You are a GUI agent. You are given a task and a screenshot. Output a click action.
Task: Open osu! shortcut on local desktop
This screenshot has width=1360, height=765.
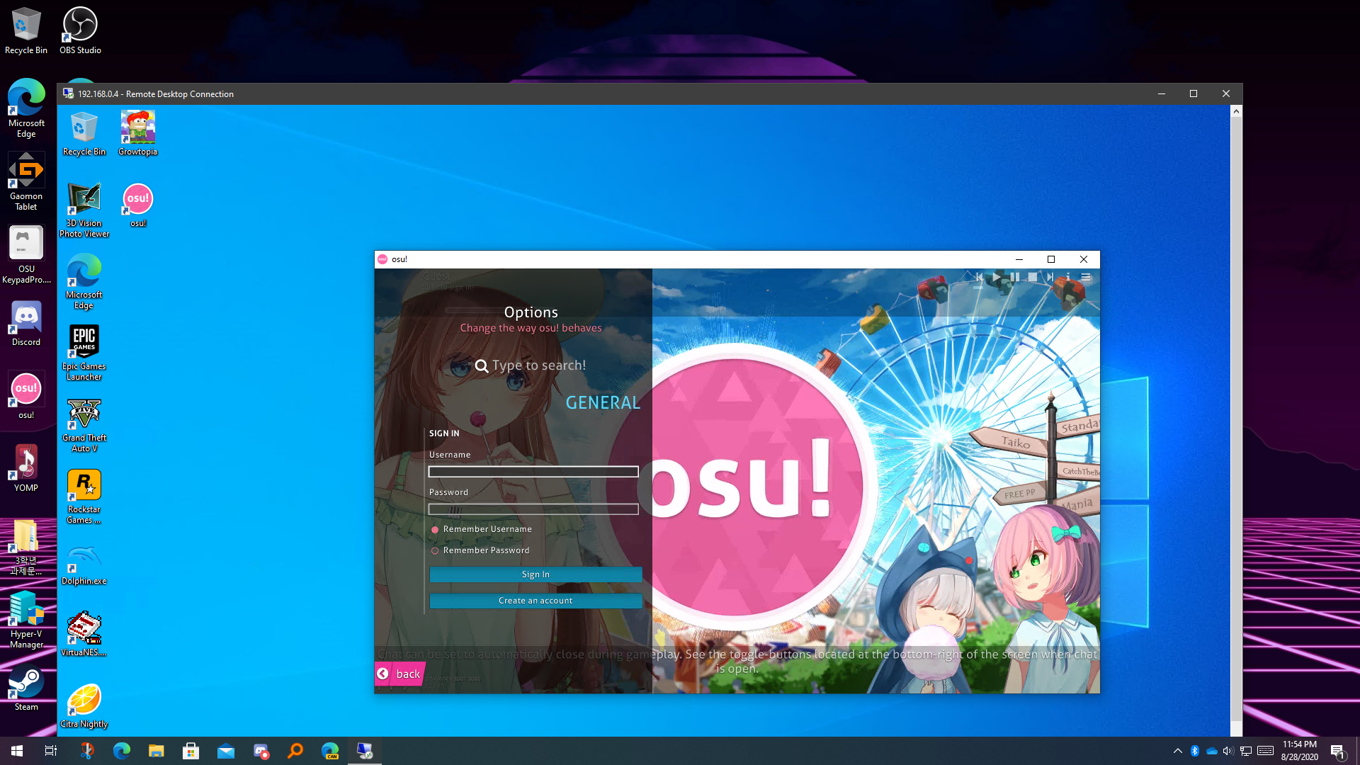pyautogui.click(x=26, y=397)
